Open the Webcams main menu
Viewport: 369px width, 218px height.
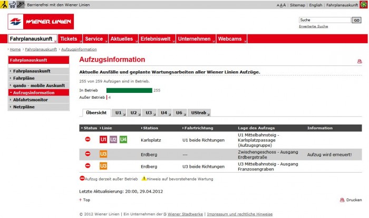coord(231,39)
